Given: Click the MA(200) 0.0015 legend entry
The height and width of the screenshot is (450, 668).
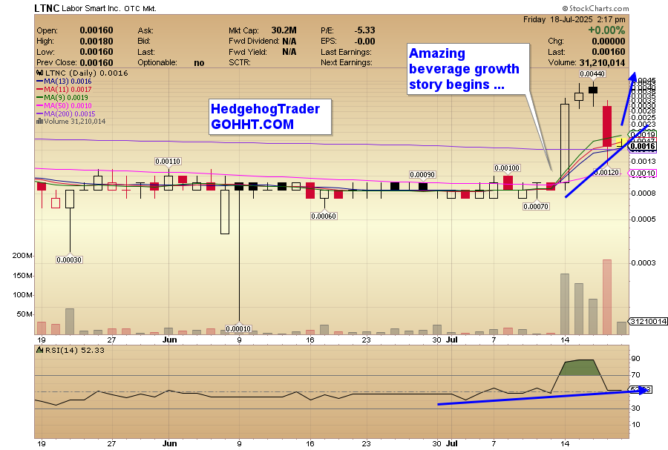Looking at the screenshot, I should pos(66,113).
